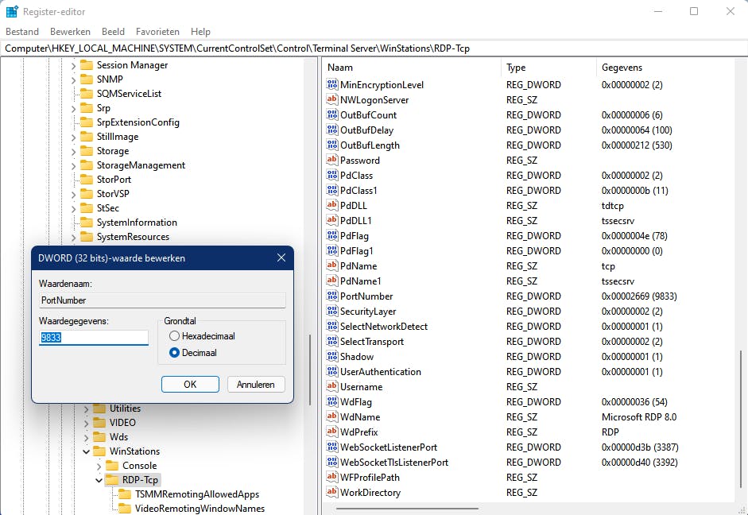The height and width of the screenshot is (515, 748).
Task: Open the Bewerken menu
Action: 70,32
